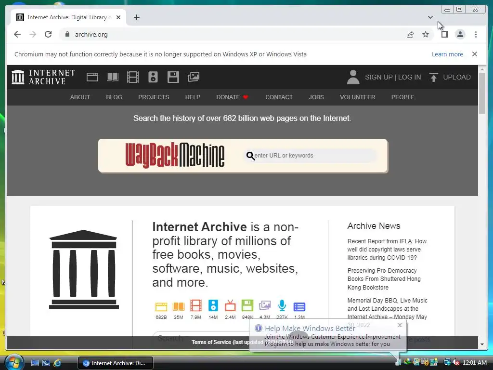Click the address bar showing archive.org

click(x=233, y=34)
